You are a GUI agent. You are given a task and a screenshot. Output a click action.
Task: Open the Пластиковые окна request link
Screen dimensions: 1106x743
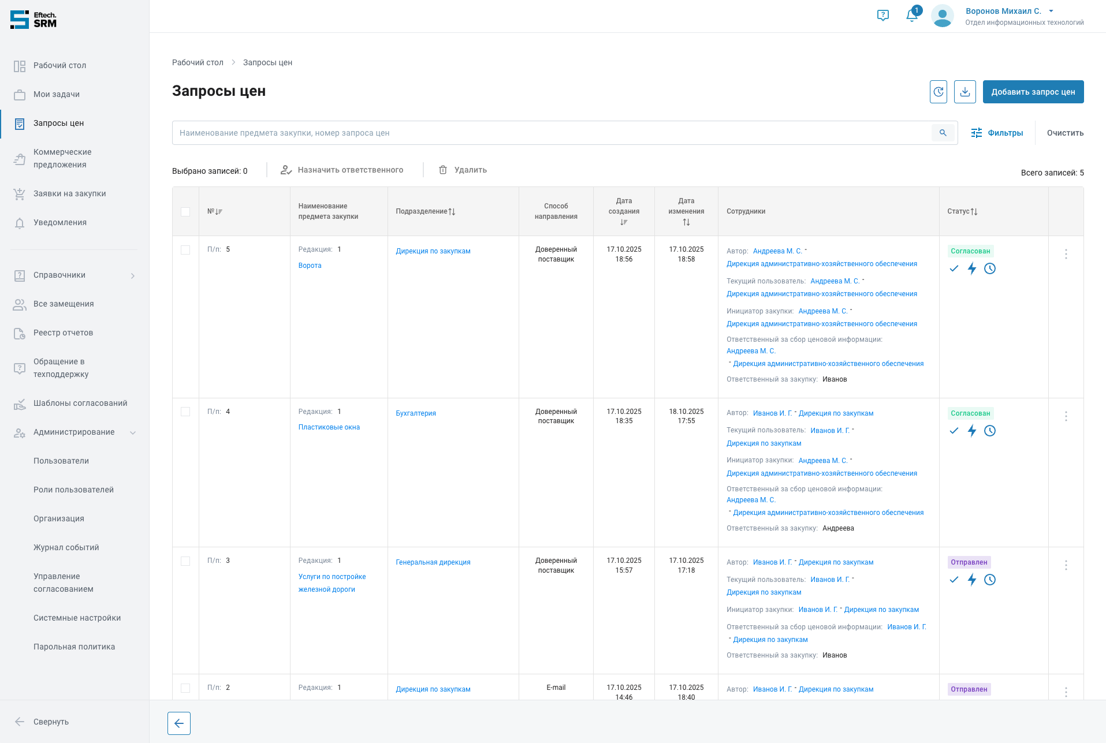(x=329, y=427)
